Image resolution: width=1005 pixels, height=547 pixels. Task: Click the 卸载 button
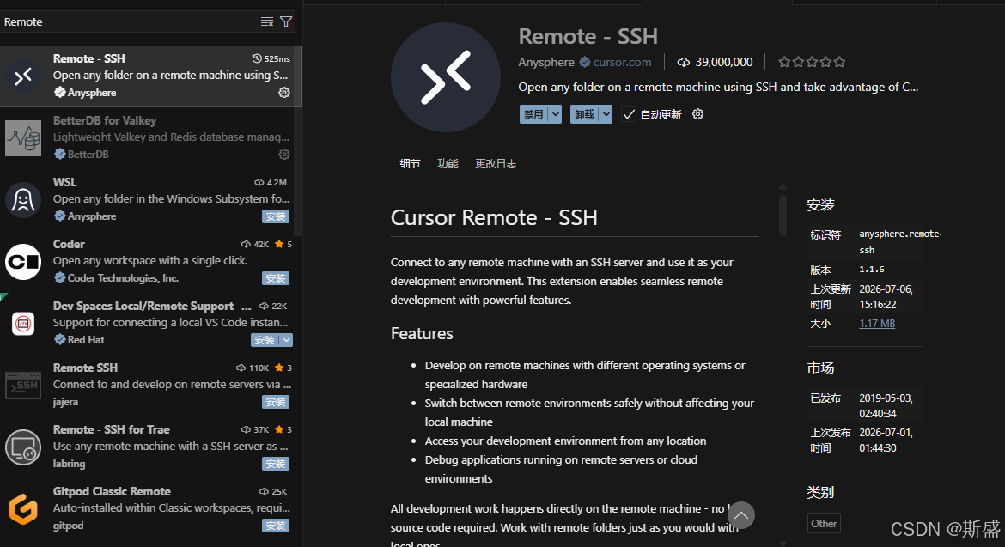(584, 114)
